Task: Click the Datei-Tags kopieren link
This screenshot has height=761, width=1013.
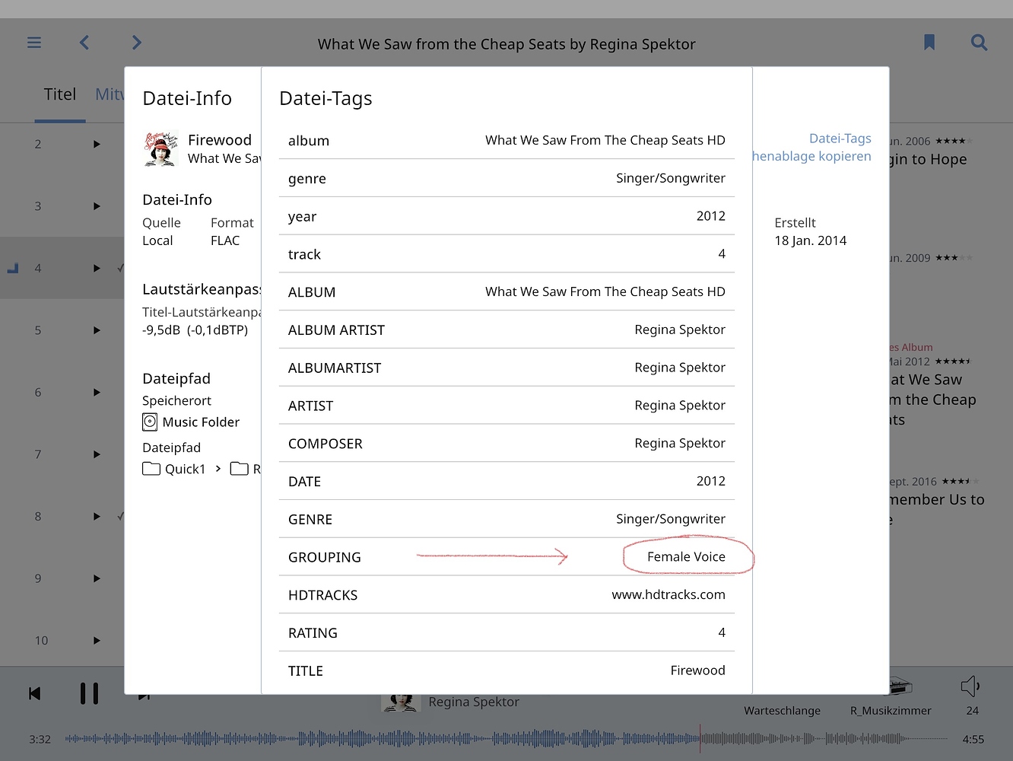Action: tap(812, 147)
